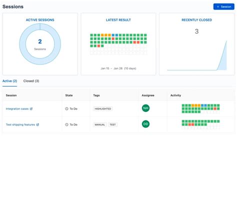Open the Test shipping features session link
237x198 pixels.
click(x=20, y=125)
